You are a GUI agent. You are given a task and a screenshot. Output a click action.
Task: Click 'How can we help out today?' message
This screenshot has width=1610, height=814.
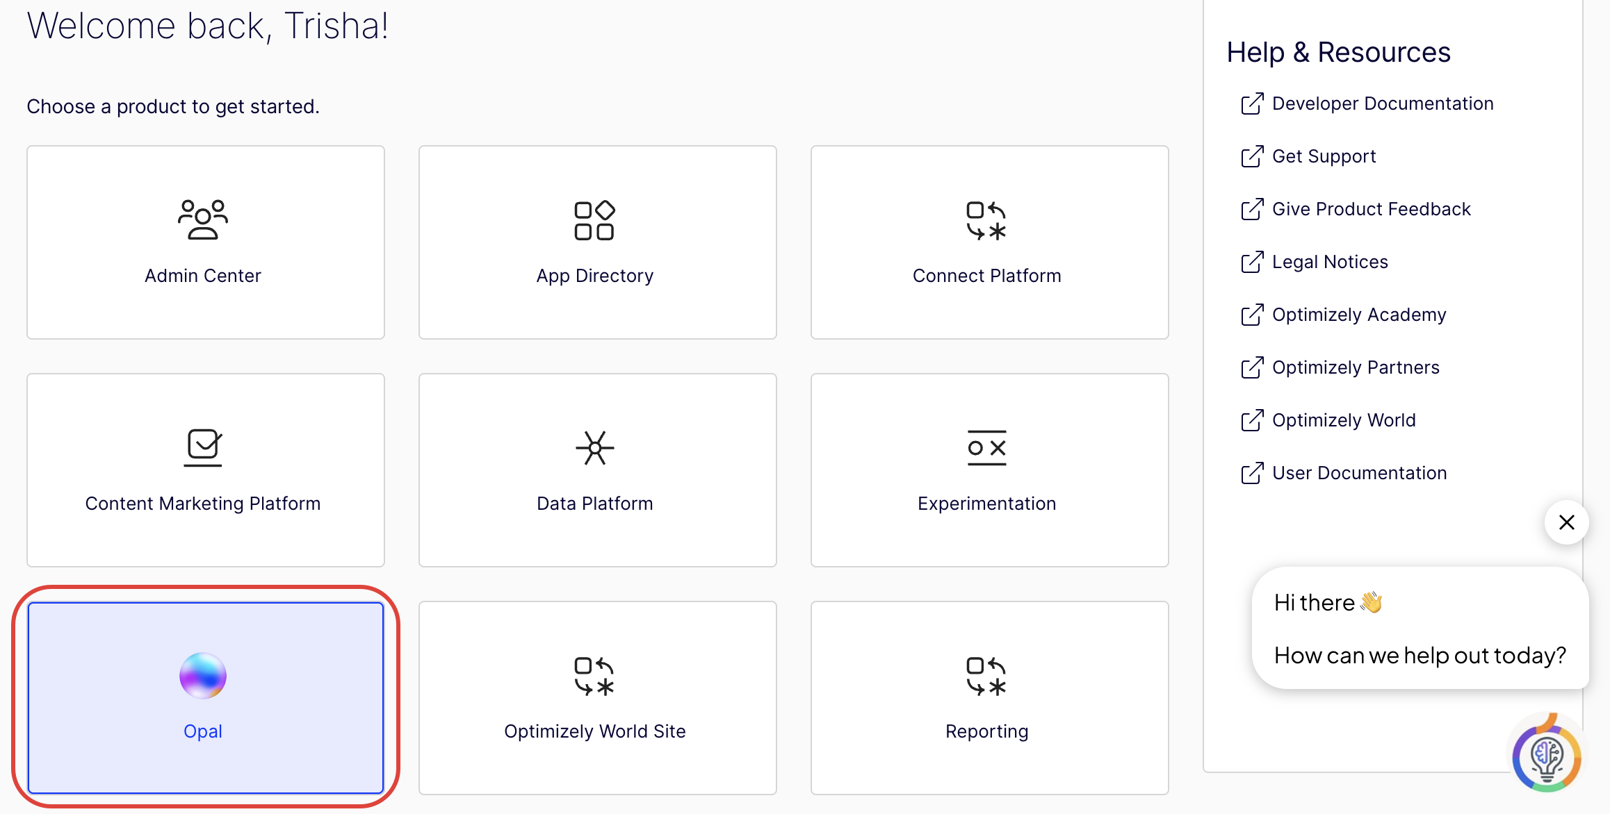point(1420,655)
